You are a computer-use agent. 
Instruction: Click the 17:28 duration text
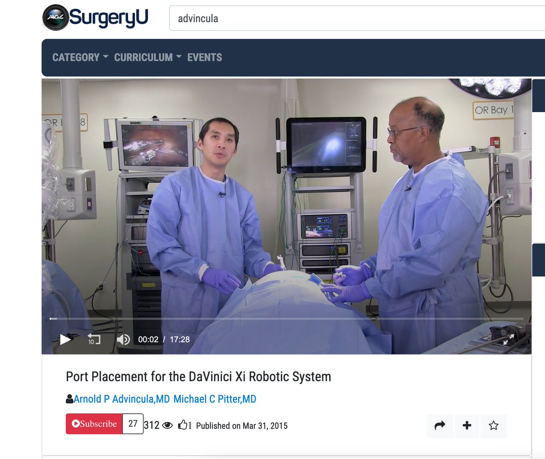(180, 339)
